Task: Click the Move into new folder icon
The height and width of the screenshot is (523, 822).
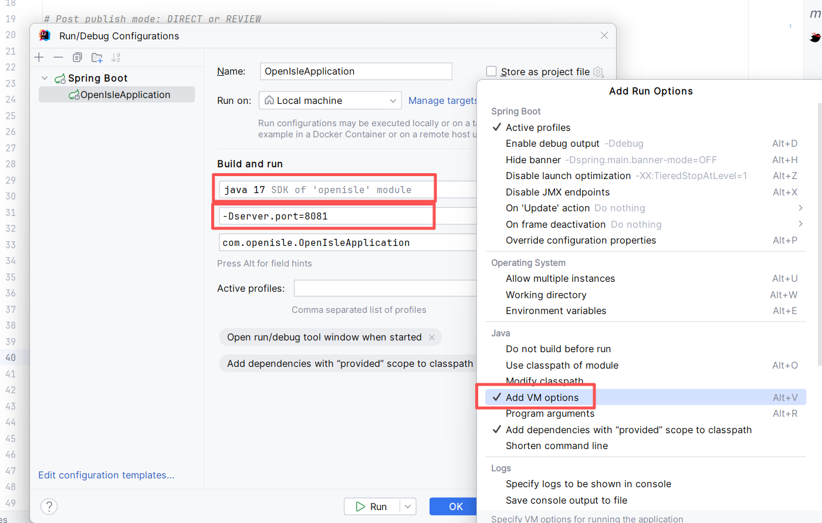Action: pyautogui.click(x=97, y=58)
